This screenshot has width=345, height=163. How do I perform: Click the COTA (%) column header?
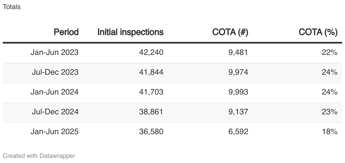tap(318, 32)
